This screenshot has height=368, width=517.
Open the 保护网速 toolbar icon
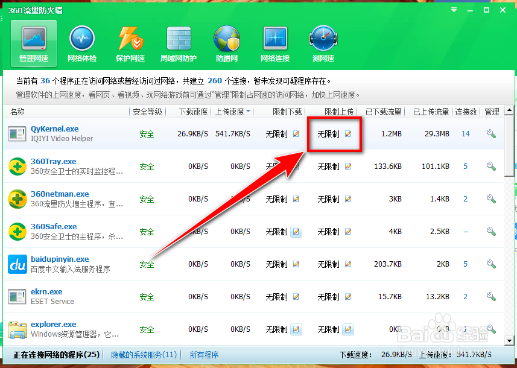click(x=130, y=43)
